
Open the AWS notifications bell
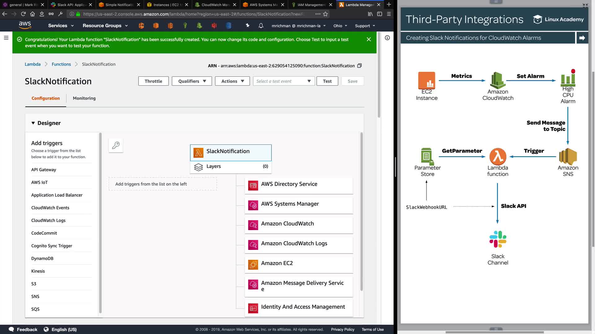tap(261, 26)
